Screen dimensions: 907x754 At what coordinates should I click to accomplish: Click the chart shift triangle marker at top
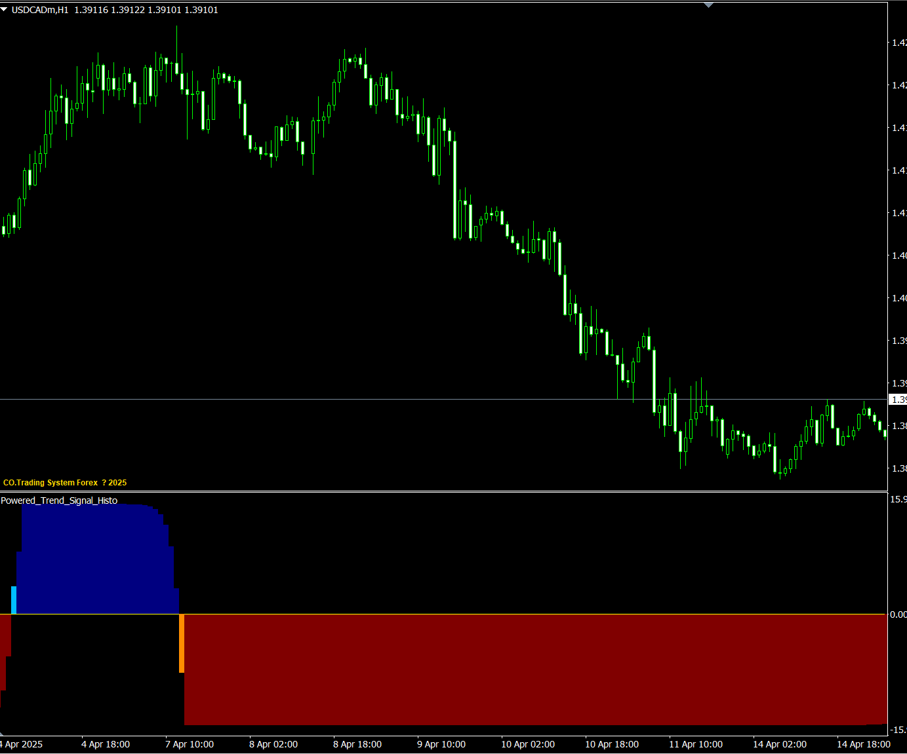(708, 5)
